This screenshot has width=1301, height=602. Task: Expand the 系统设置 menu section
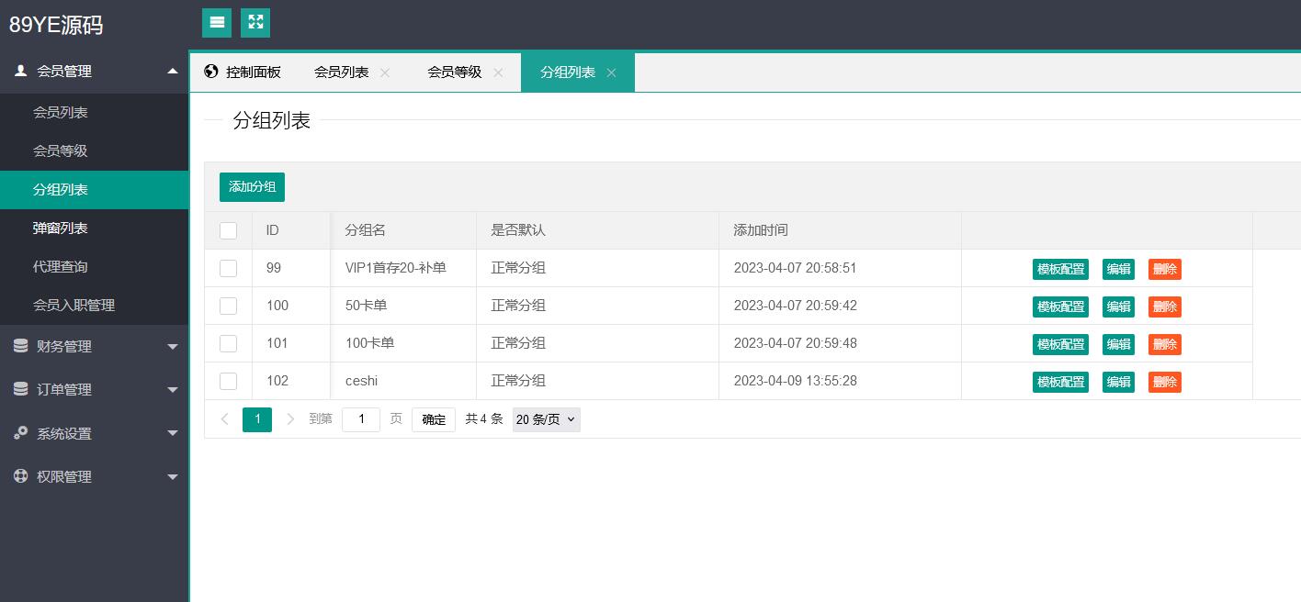point(172,433)
